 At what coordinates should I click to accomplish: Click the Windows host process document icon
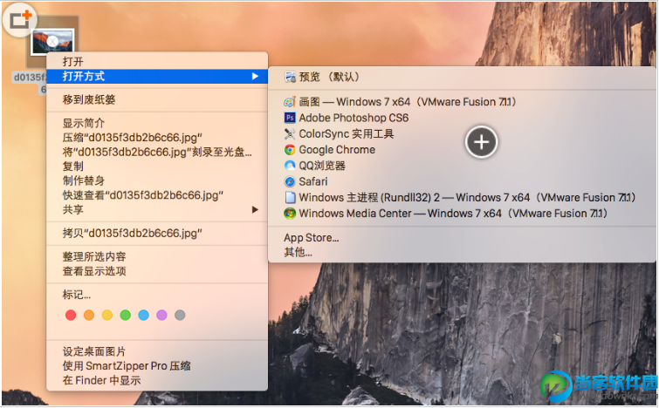coord(290,198)
